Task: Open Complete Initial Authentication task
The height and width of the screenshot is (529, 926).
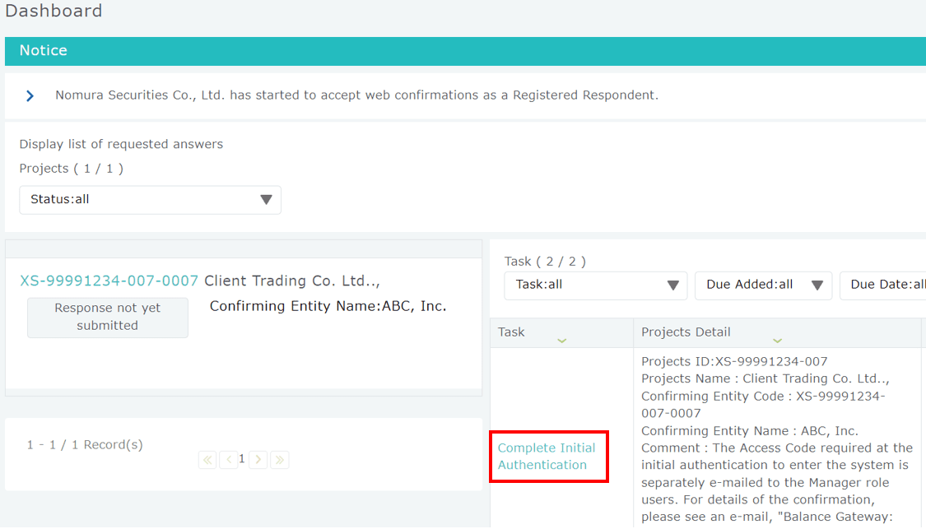Action: pos(547,457)
